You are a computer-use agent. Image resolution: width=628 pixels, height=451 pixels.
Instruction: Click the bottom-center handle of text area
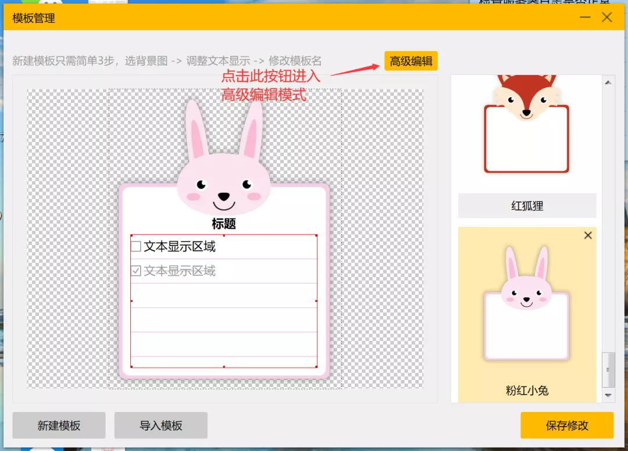click(224, 367)
